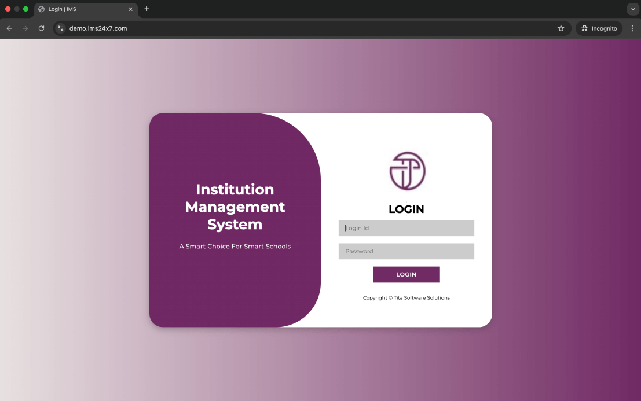The height and width of the screenshot is (401, 641).
Task: Open Chrome's three-dot menu
Action: [x=632, y=28]
